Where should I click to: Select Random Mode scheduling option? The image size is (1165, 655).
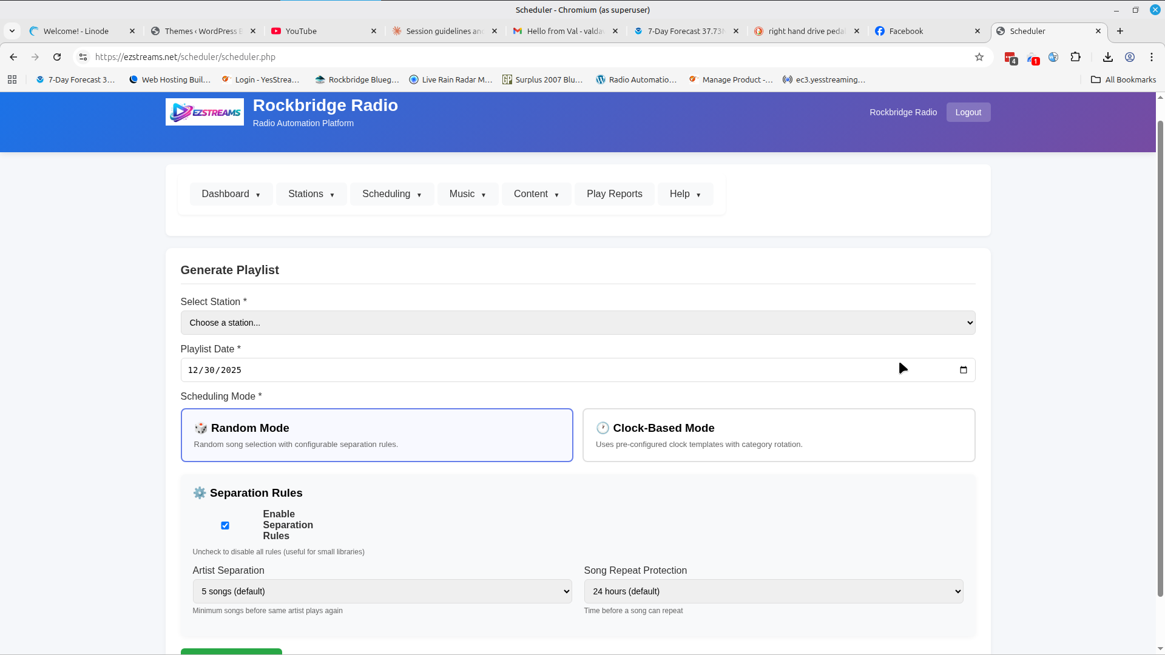point(376,435)
